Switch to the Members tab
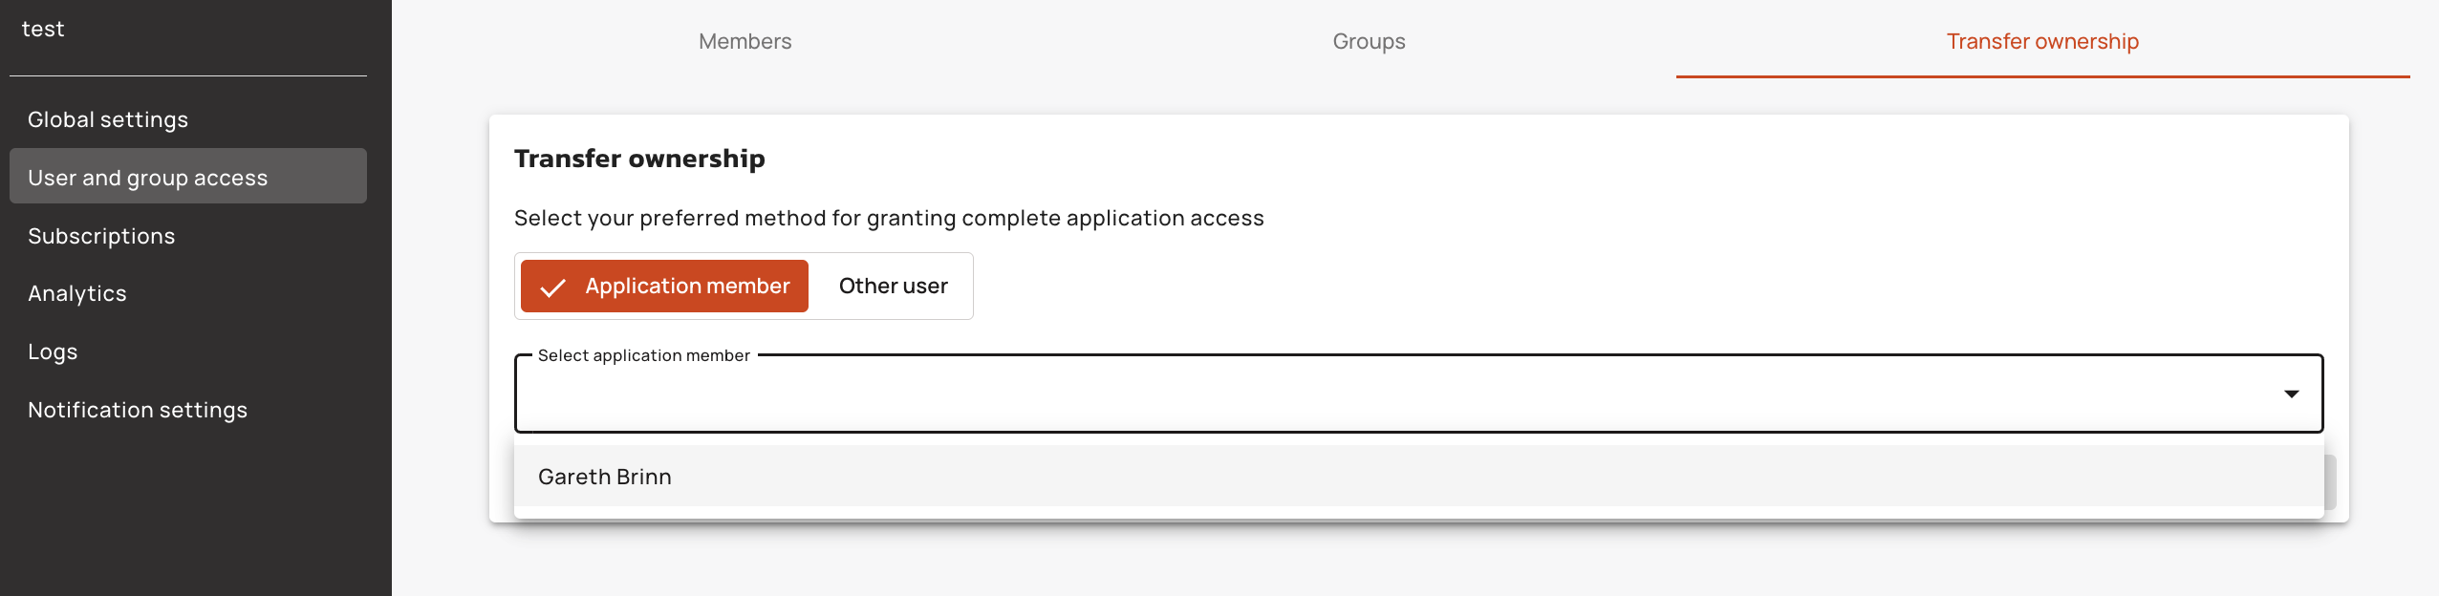This screenshot has height=596, width=2439. (745, 41)
